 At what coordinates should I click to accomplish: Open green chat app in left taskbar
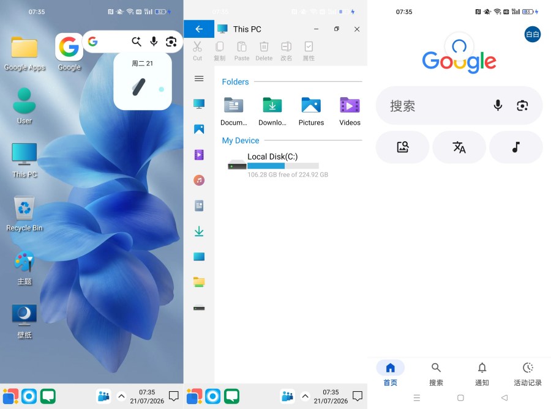point(48,396)
